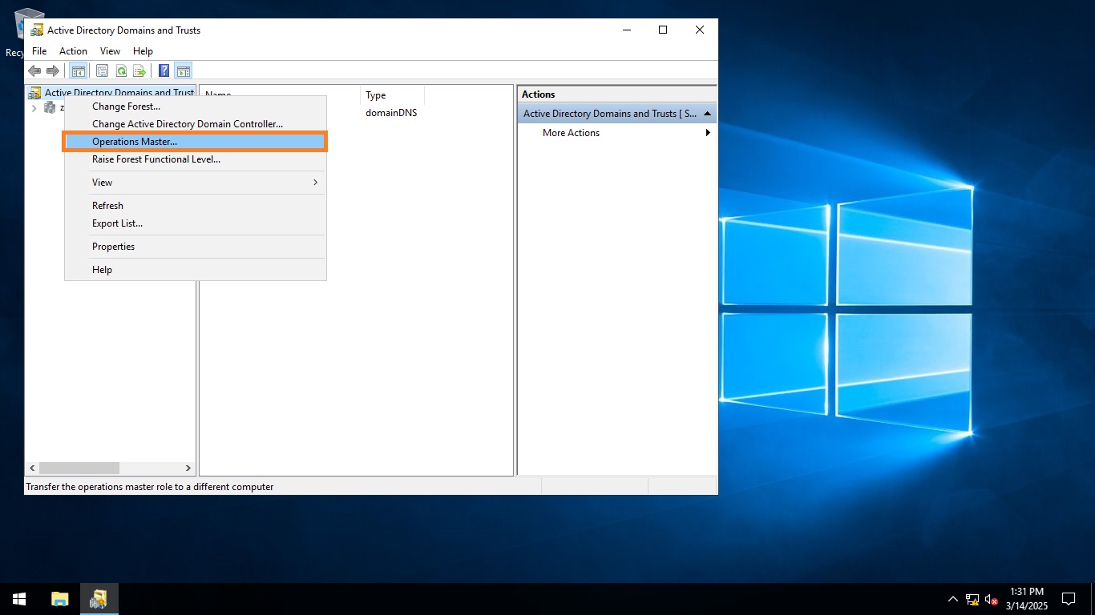Open the network tray icon
This screenshot has height=615, width=1095.
pos(972,599)
